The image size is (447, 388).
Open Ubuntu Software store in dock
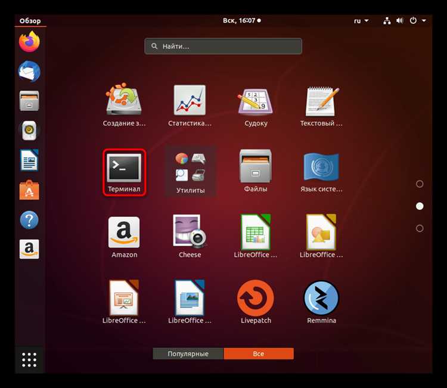pyautogui.click(x=29, y=190)
